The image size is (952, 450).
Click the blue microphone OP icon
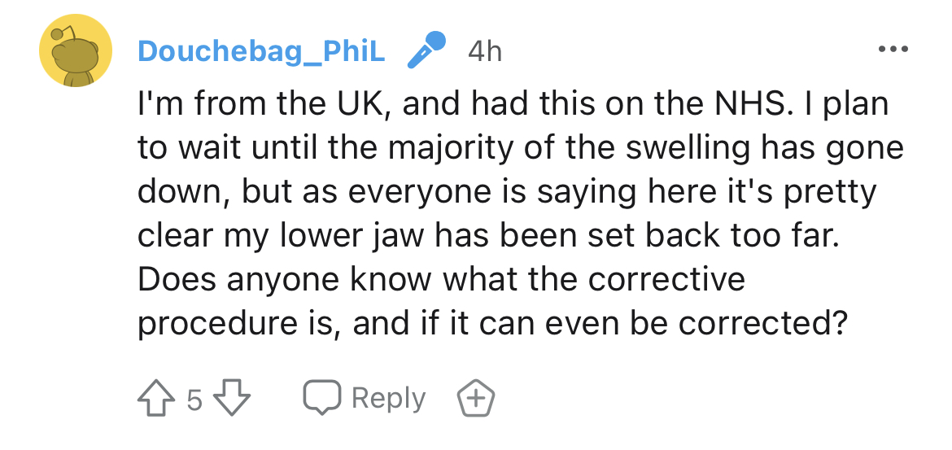426,50
